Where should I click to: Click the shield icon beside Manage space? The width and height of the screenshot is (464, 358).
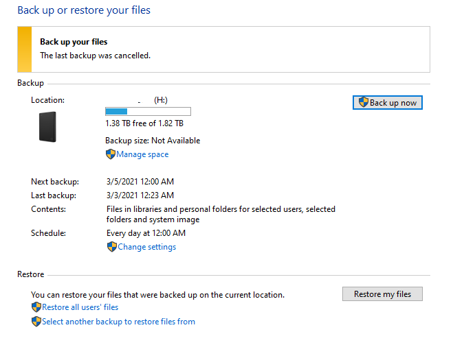tap(110, 154)
